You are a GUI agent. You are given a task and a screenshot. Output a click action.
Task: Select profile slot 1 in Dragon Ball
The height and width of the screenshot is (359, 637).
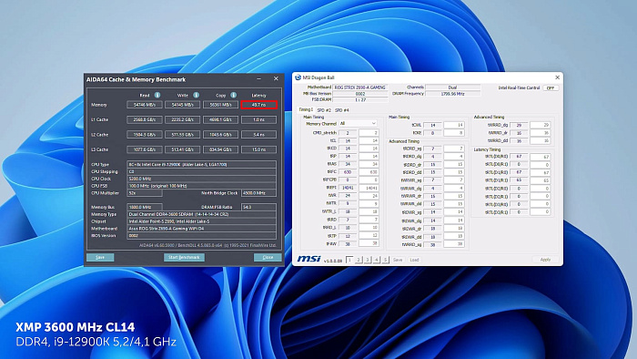pos(349,260)
